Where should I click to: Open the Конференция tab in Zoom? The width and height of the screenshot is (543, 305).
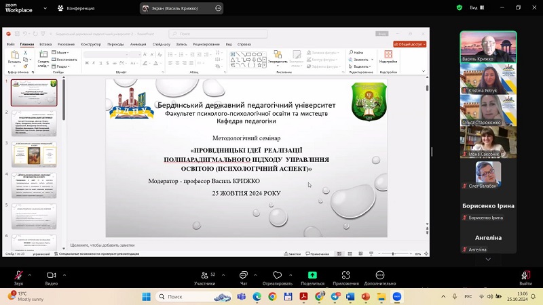[76, 8]
